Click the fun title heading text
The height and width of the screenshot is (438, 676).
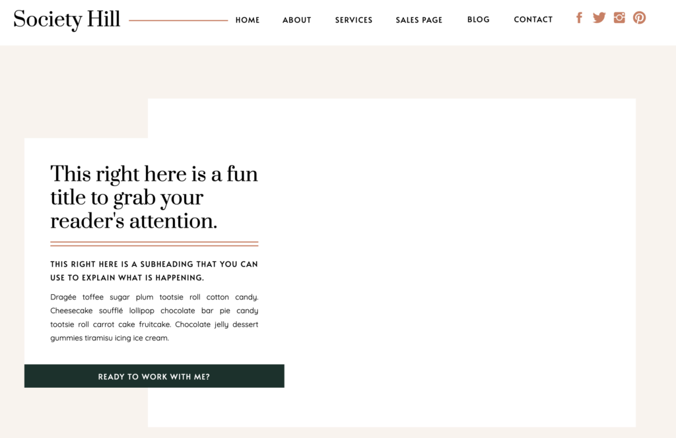pos(154,197)
